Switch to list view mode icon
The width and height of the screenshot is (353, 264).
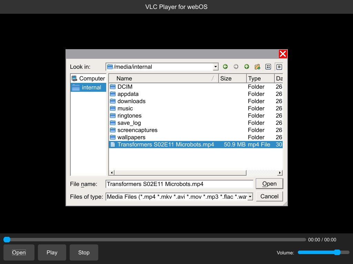pyautogui.click(x=268, y=67)
